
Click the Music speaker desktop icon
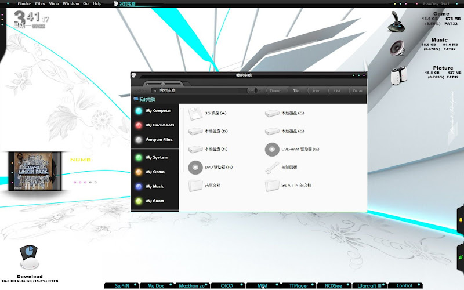click(x=398, y=48)
